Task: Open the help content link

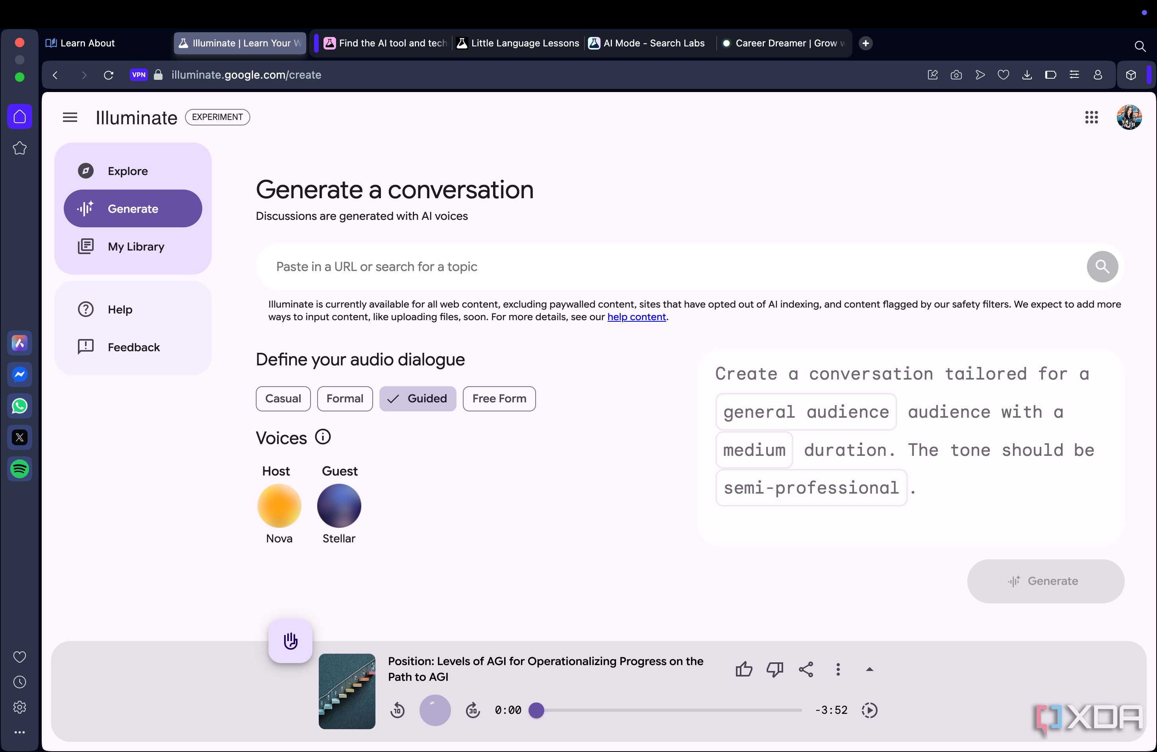Action: 636,317
